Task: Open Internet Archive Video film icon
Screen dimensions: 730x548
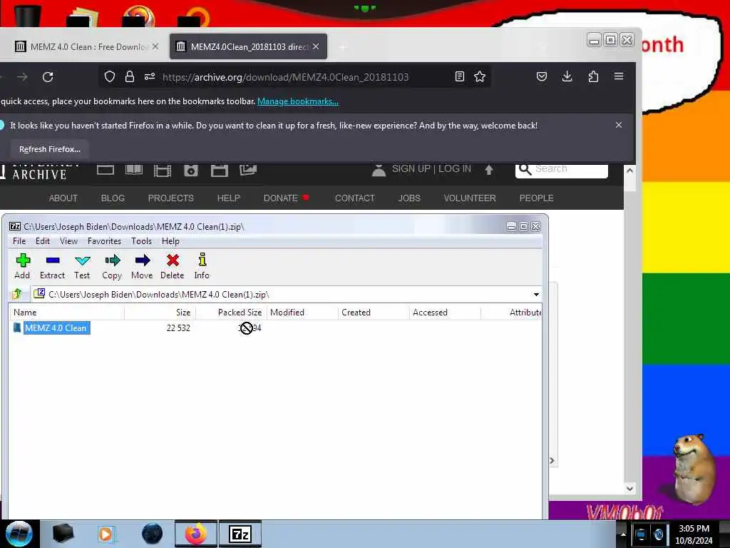Action: (x=163, y=171)
